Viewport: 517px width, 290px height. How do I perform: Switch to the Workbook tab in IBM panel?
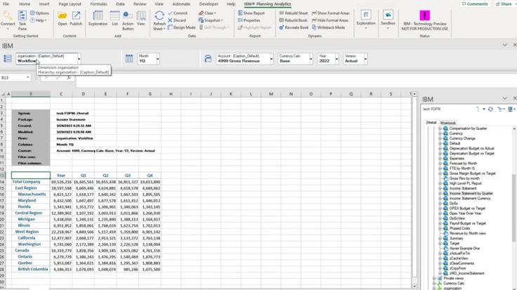point(447,123)
